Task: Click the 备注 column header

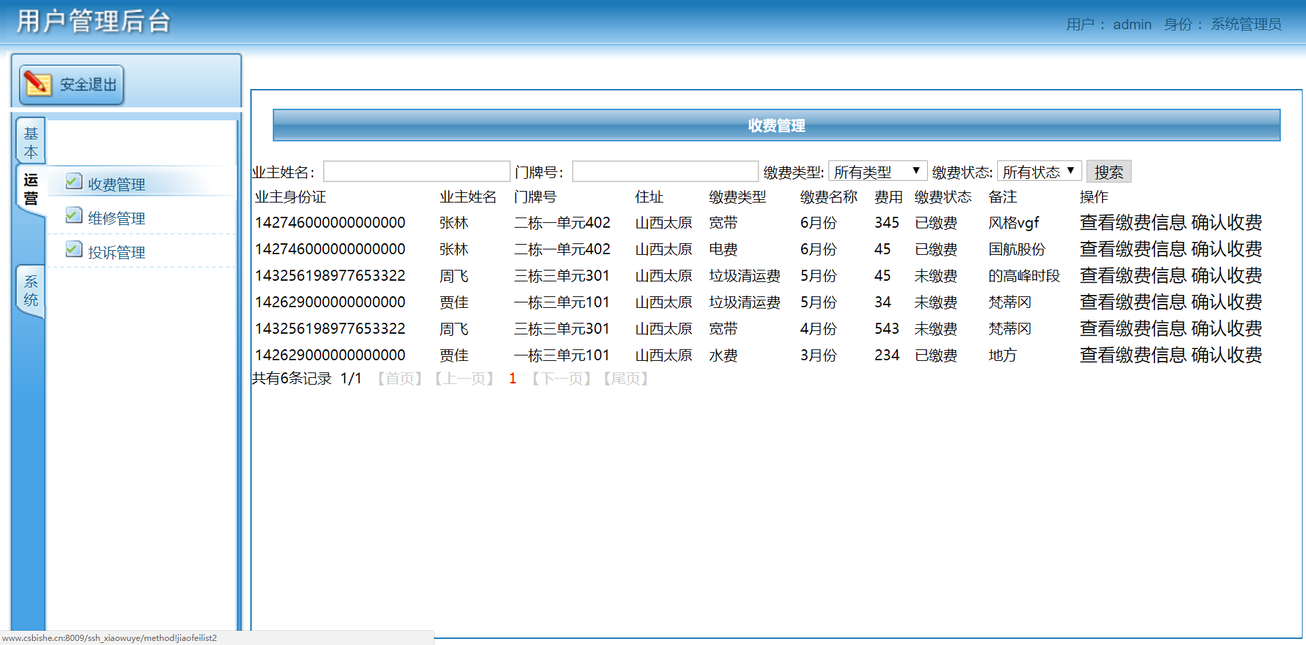Action: point(1003,197)
